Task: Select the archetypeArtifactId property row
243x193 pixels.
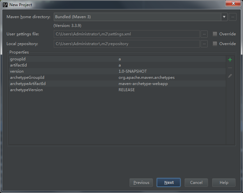Action: (x=117, y=84)
